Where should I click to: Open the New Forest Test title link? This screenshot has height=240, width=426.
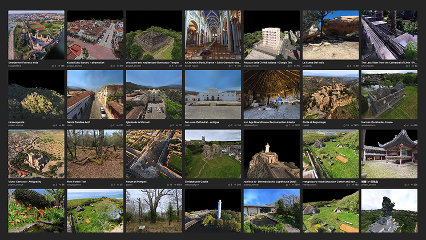(x=77, y=182)
